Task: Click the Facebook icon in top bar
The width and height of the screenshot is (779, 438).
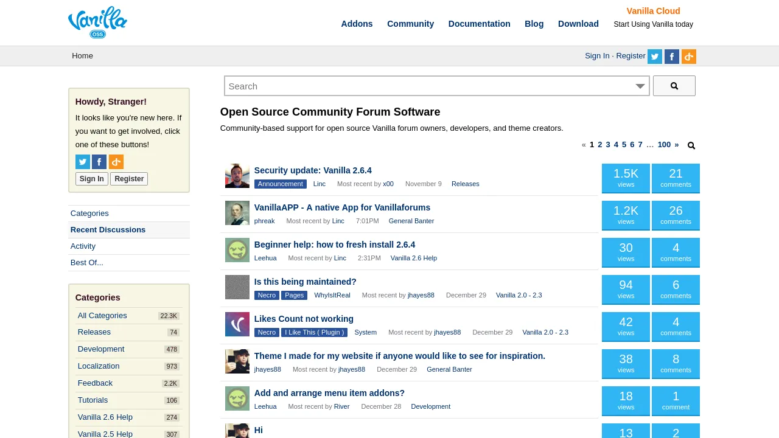Action: [x=672, y=57]
